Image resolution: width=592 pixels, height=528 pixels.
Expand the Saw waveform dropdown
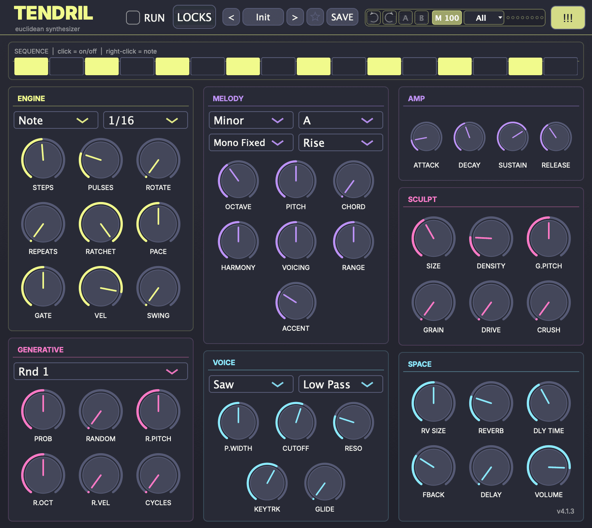pos(251,384)
